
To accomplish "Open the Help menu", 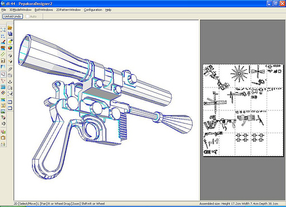I will coord(108,10).
